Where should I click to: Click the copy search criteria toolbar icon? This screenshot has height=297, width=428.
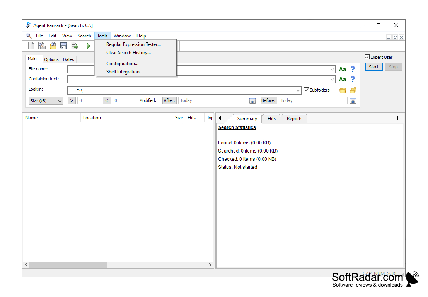(x=42, y=46)
